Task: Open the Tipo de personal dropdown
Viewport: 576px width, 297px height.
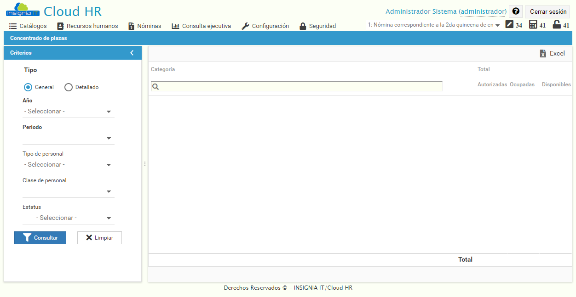Action: pyautogui.click(x=109, y=164)
